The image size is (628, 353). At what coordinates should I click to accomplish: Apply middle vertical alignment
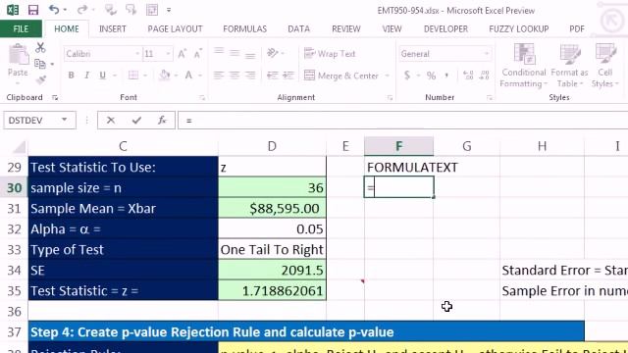pyautogui.click(x=235, y=53)
